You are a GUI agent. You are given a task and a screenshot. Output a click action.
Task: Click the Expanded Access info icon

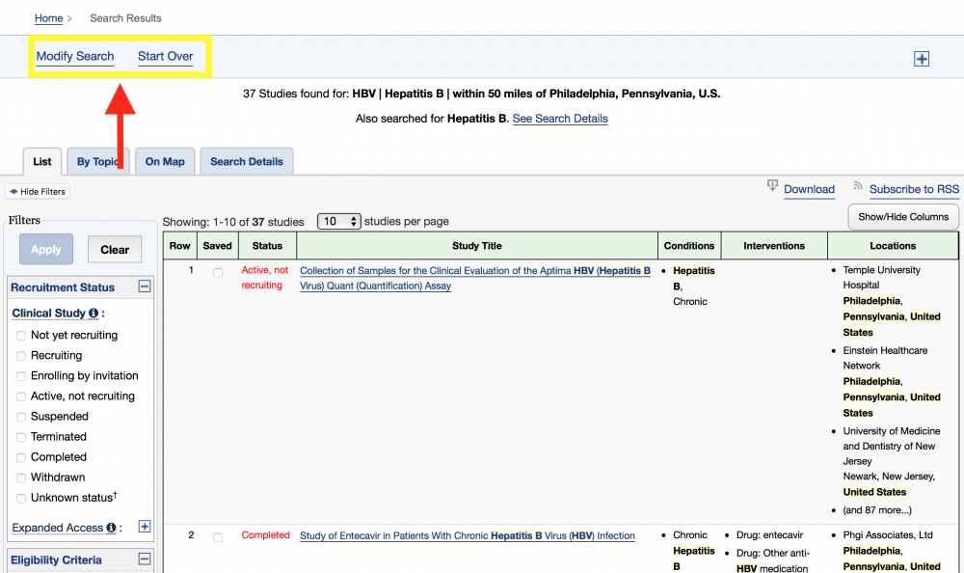112,528
